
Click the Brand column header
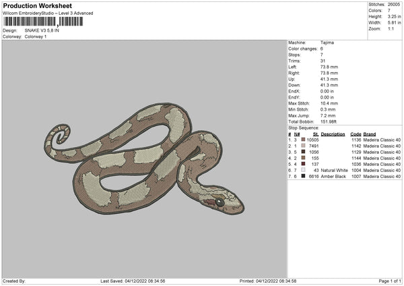click(x=370, y=134)
